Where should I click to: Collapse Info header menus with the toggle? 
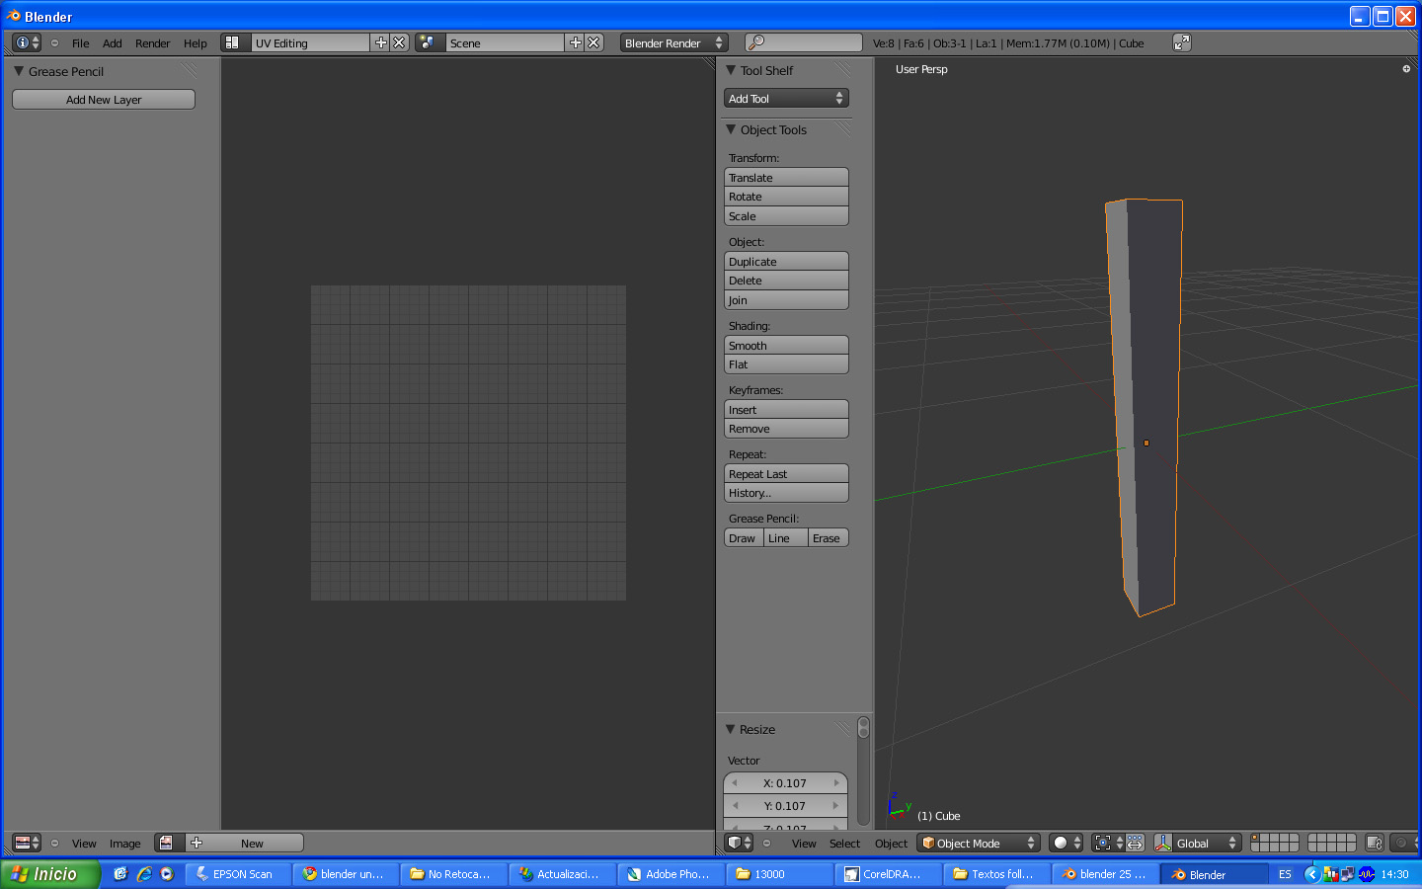(x=54, y=43)
